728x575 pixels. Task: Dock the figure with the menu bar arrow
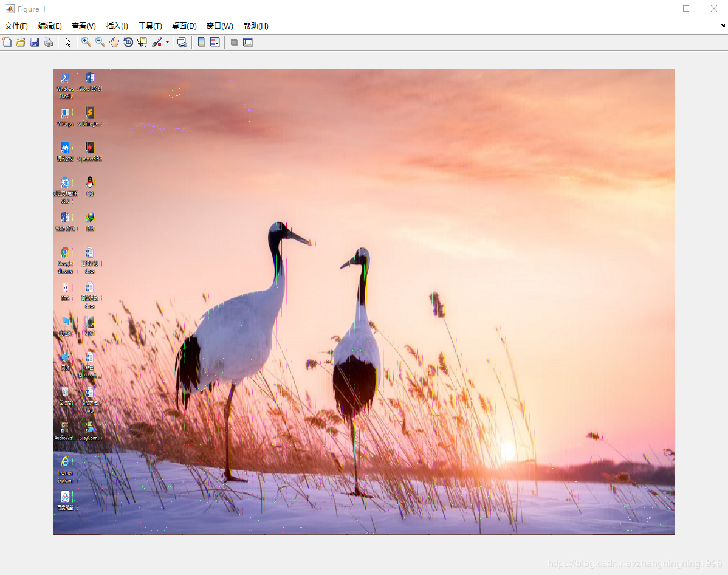click(723, 26)
